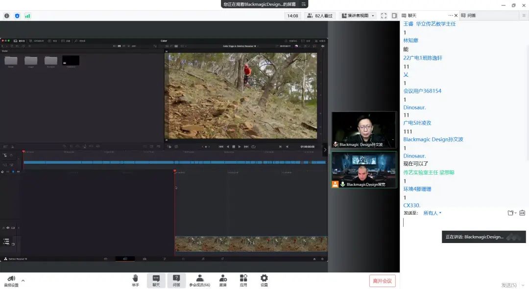Toggle the Chat (聊天) panel button
The width and height of the screenshot is (529, 289).
156,280
